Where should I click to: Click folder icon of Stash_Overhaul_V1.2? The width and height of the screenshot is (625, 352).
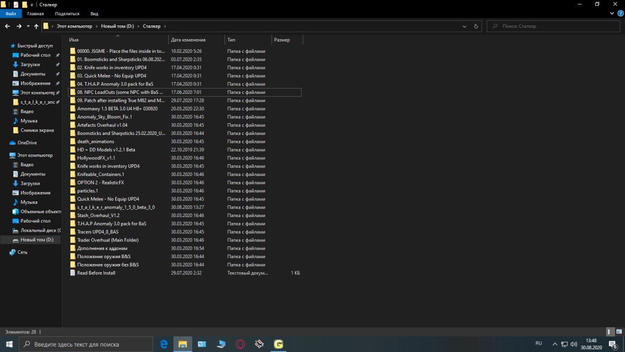pyautogui.click(x=73, y=216)
